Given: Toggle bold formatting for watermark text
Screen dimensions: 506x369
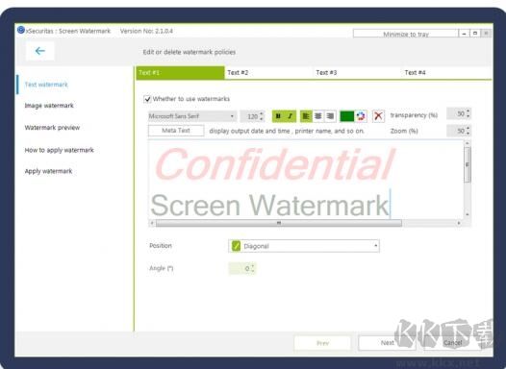Looking at the screenshot, I should pyautogui.click(x=278, y=116).
